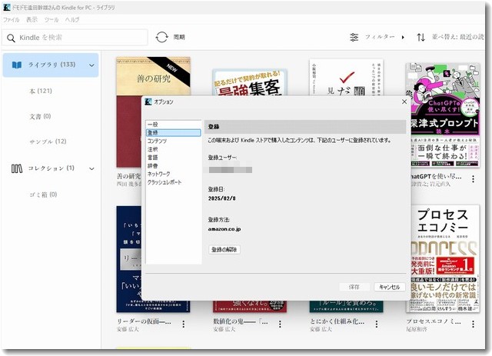The image size is (492, 356).
Task: Open more options for リーダーの仮面 book
Action: (183, 324)
